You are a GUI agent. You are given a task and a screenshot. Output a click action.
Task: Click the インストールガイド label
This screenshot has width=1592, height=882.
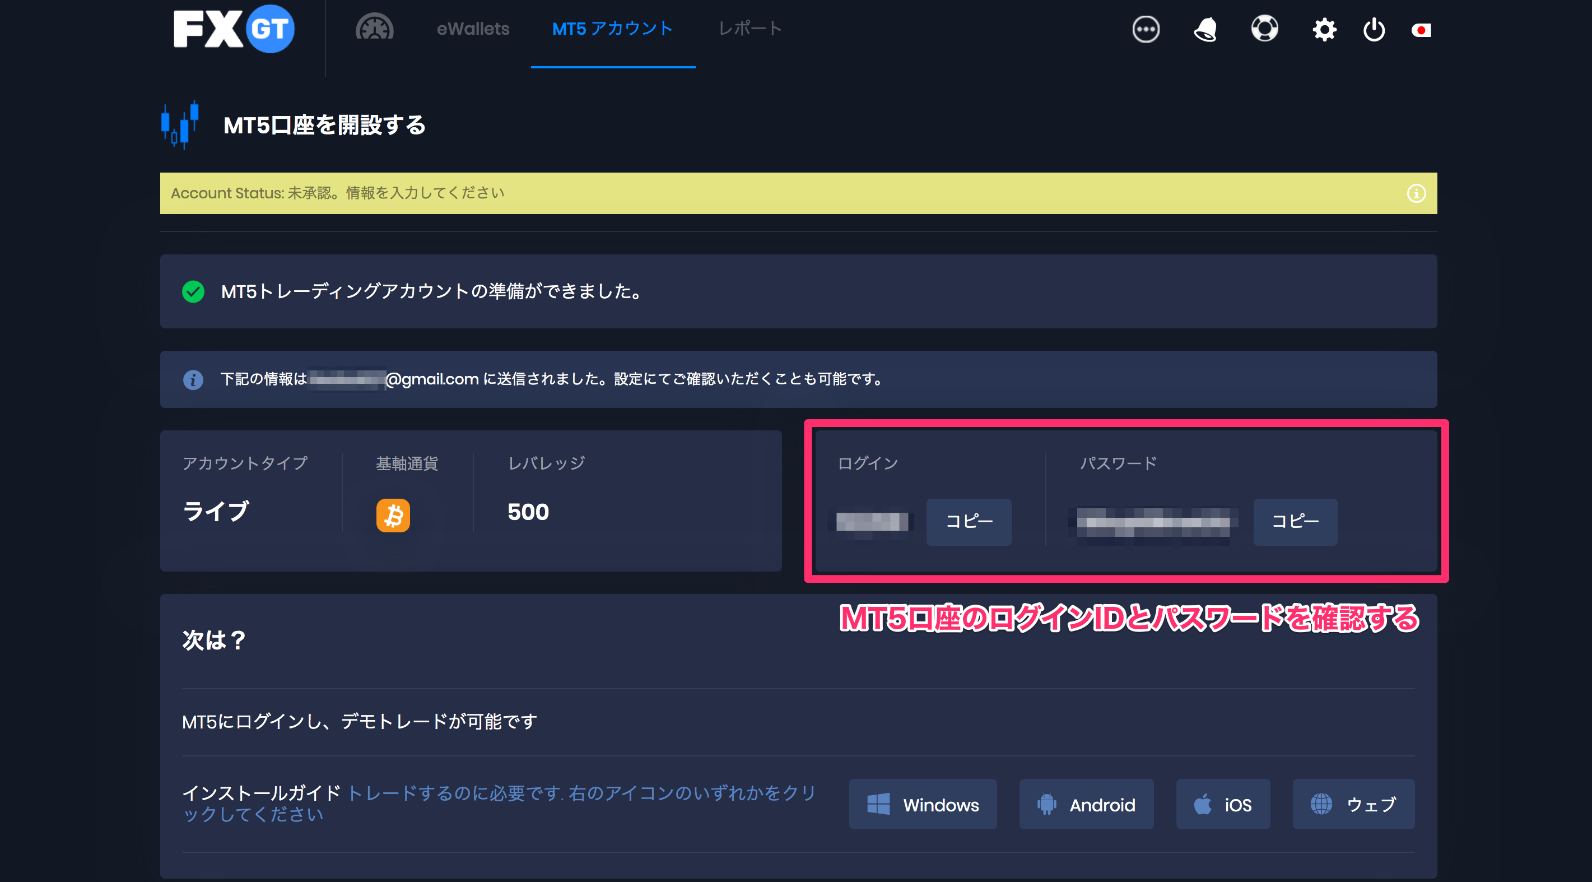(x=262, y=792)
